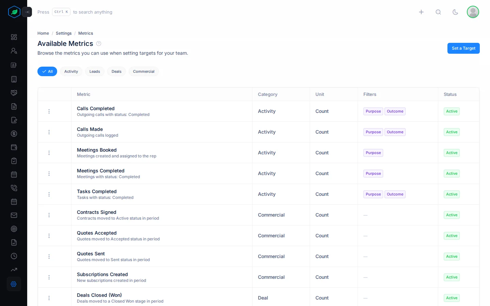Filter metrics by Leads chip
Image resolution: width=490 pixels, height=306 pixels.
pyautogui.click(x=95, y=71)
